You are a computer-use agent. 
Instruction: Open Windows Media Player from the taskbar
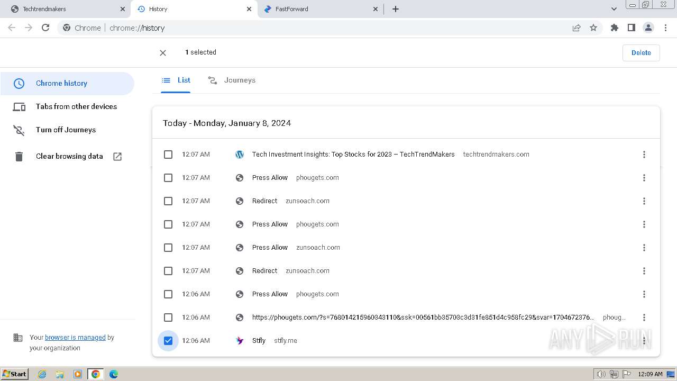click(77, 374)
